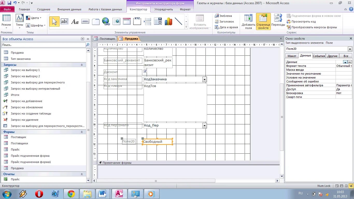Open the События properties tab
Screen dimensions: 354x199
pyautogui.click(x=319, y=56)
